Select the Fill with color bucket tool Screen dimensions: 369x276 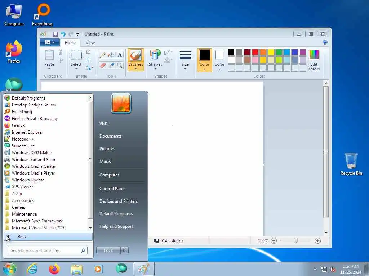click(111, 55)
